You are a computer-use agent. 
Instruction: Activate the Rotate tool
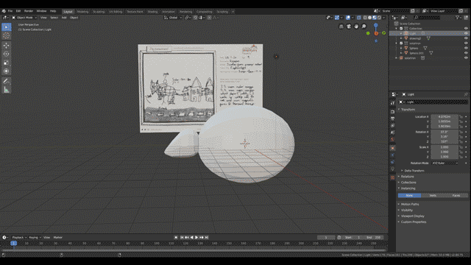(7, 54)
